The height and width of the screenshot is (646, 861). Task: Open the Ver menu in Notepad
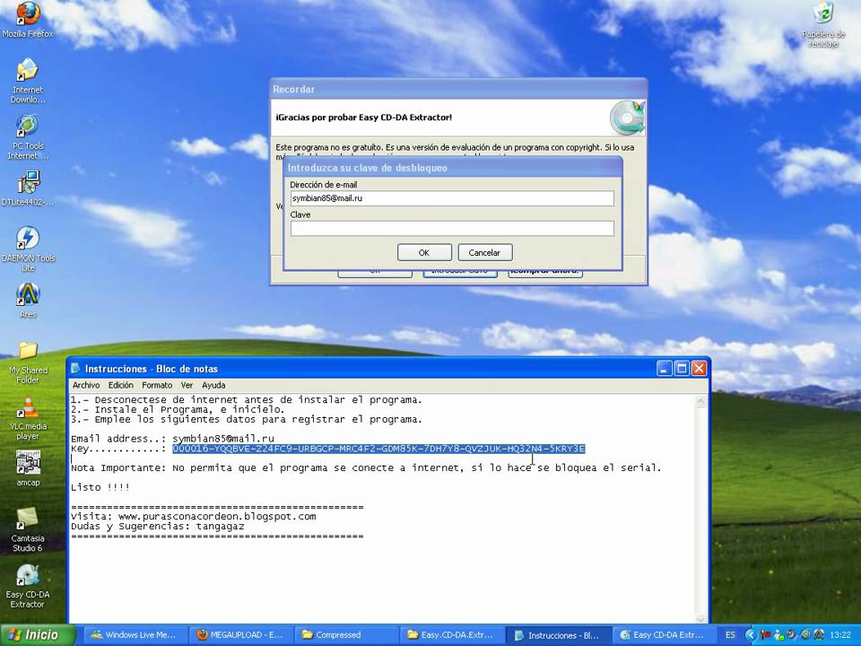pyautogui.click(x=187, y=385)
